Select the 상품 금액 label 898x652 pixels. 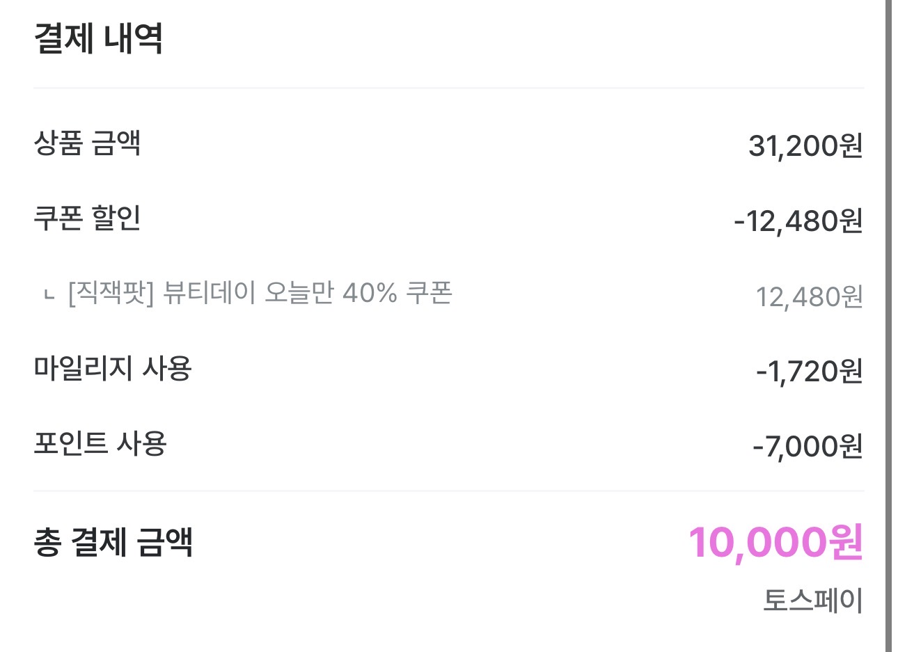87,143
